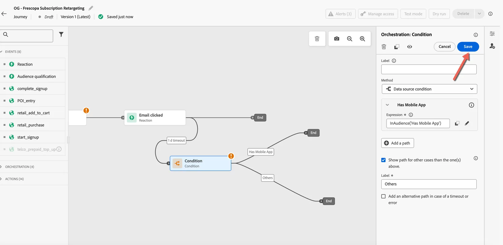
Task: Click journey info icon in top bar
Action: click(x=490, y=14)
